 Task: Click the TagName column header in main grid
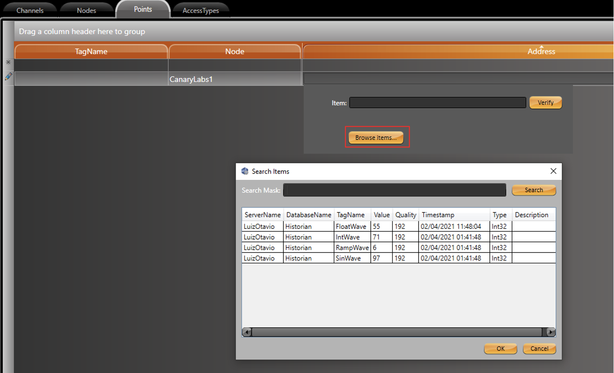click(x=91, y=51)
